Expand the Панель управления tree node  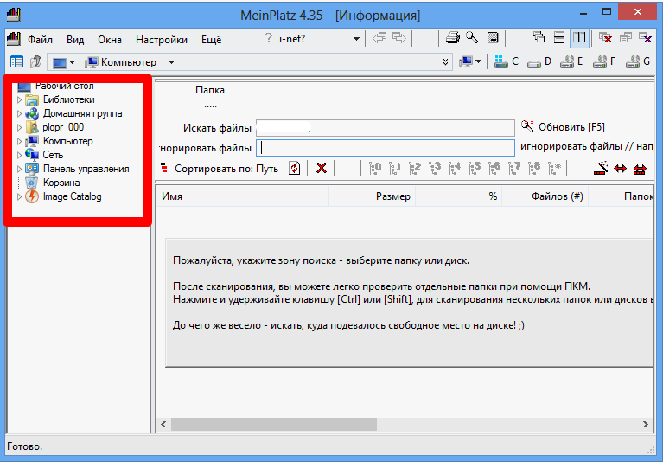pos(20,170)
